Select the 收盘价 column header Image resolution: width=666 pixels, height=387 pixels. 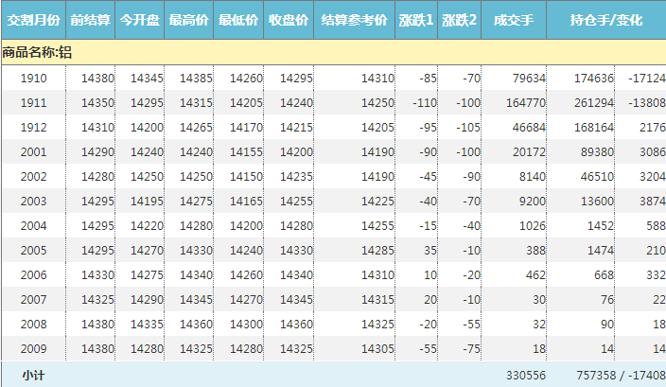[x=288, y=20]
